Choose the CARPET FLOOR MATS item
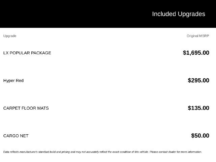The height and width of the screenshot is (162, 216). pyautogui.click(x=26, y=108)
